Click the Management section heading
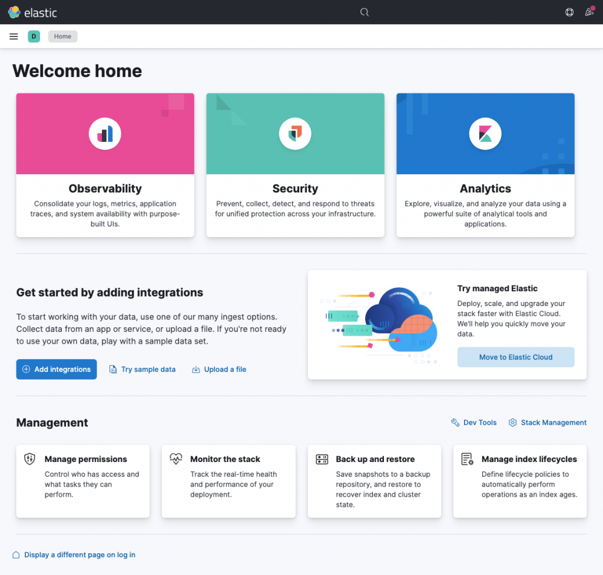603x575 pixels. [52, 423]
